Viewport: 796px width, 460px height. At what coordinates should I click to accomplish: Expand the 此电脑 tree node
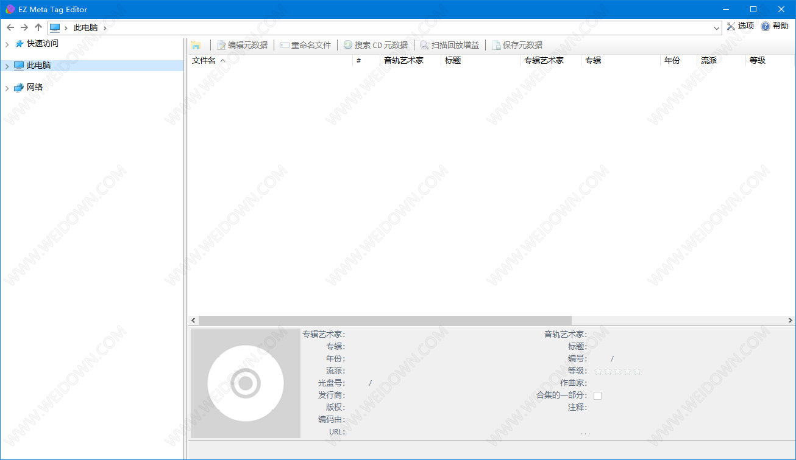click(x=7, y=66)
